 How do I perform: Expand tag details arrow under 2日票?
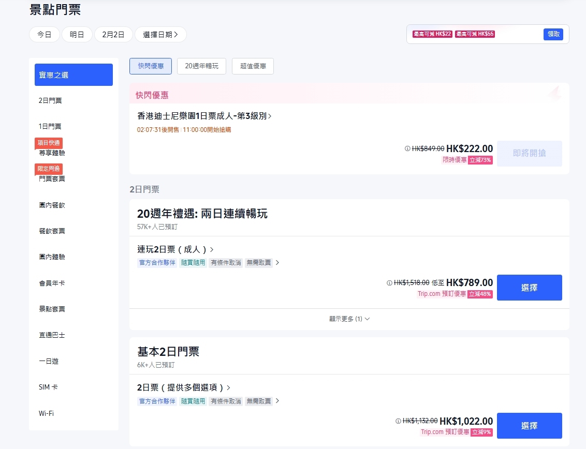[277, 401]
